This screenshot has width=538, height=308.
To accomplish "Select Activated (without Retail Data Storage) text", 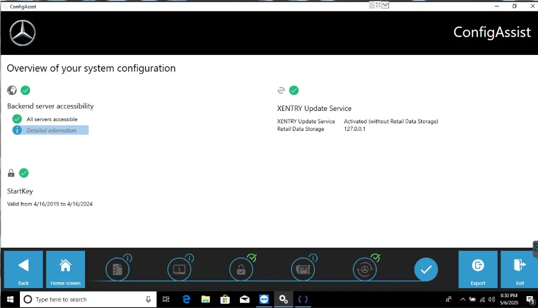I will click(x=391, y=121).
